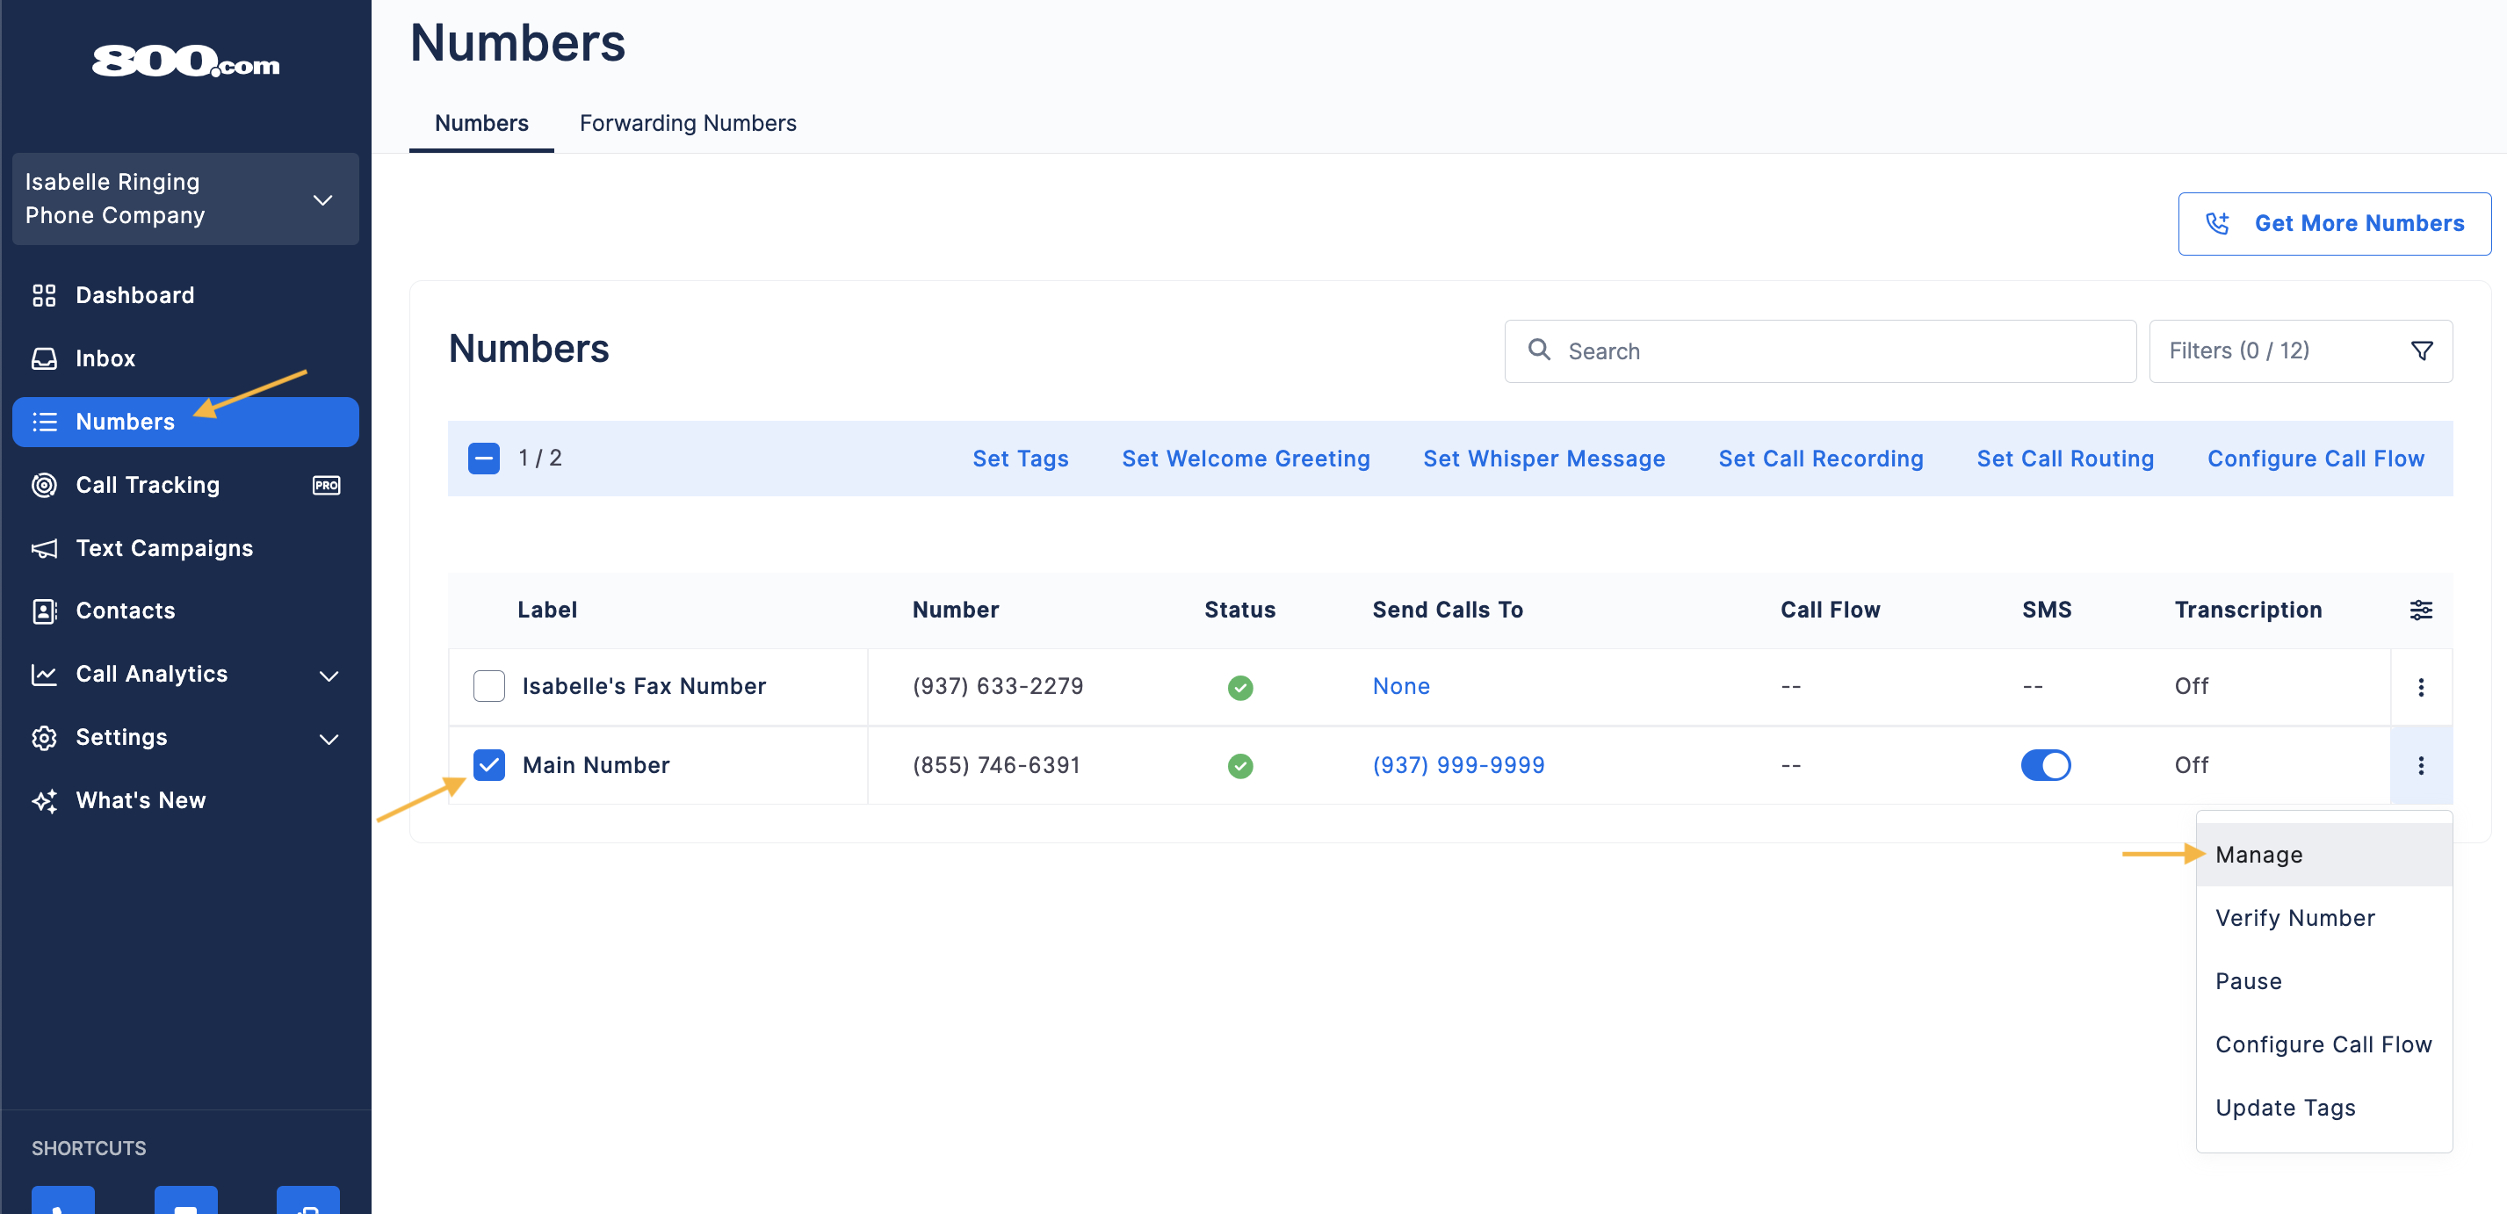Open the Inbox tray icon
The image size is (2507, 1214).
(x=44, y=358)
